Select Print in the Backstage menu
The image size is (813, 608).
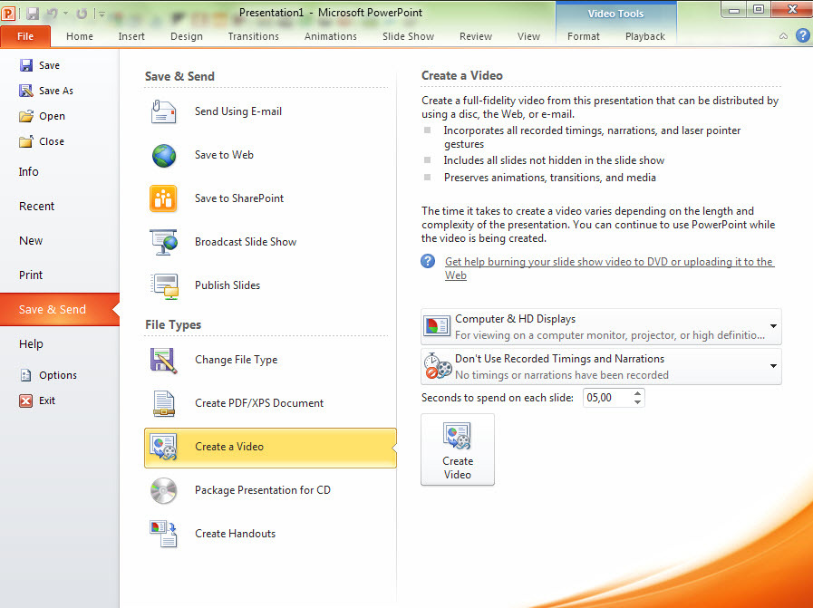tap(31, 275)
